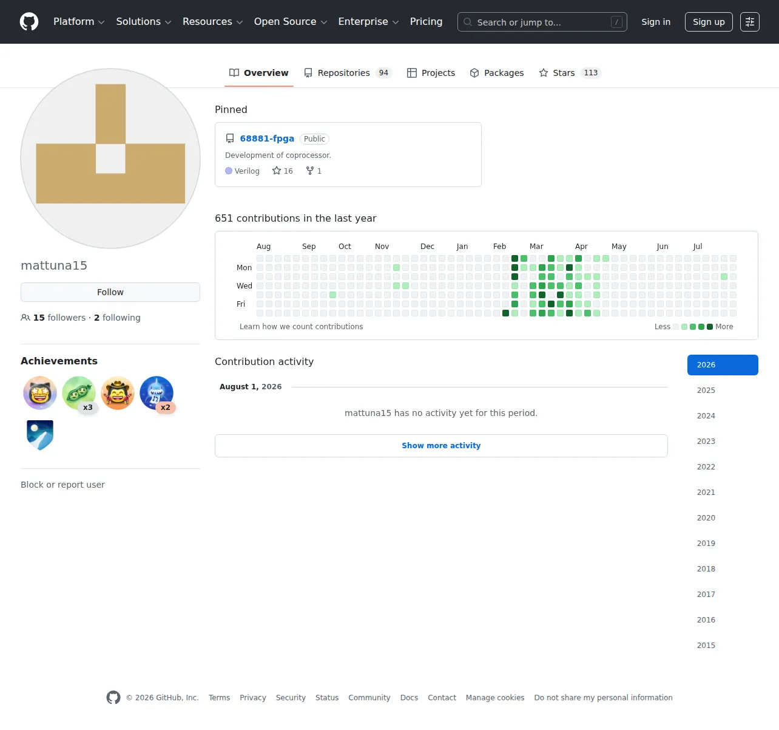Select the 2020 contribution year
The width and height of the screenshot is (779, 730).
click(723, 518)
